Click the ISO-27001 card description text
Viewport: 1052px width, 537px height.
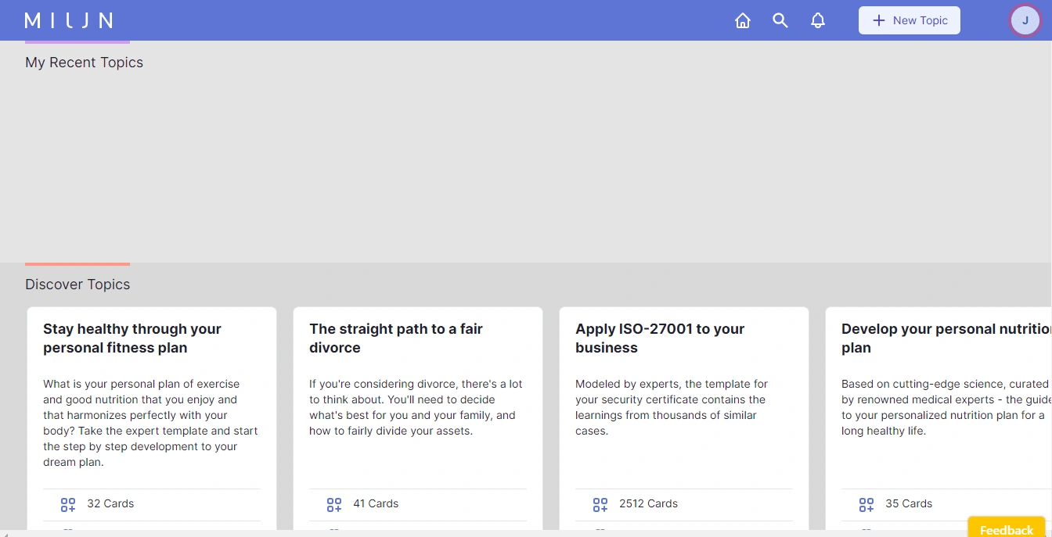(672, 407)
